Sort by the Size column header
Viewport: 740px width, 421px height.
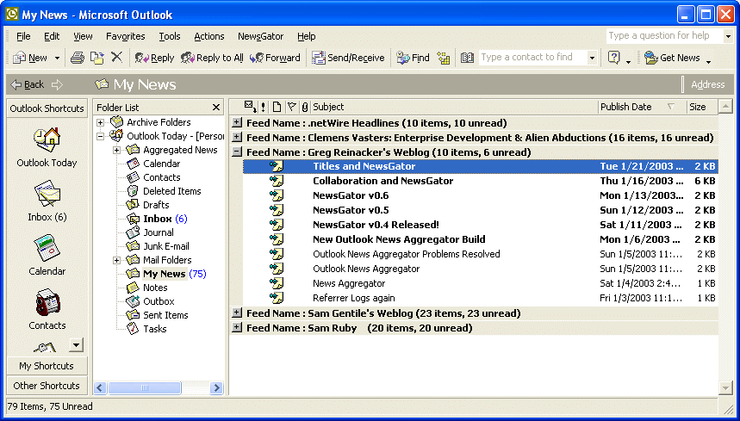[x=702, y=107]
